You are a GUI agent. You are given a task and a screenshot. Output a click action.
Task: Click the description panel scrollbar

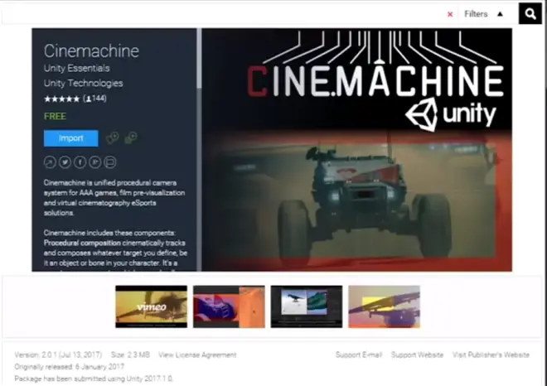[199, 58]
